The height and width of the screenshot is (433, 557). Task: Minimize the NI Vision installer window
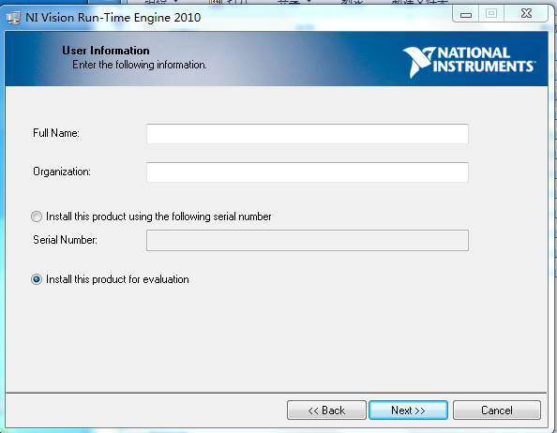[x=466, y=14]
